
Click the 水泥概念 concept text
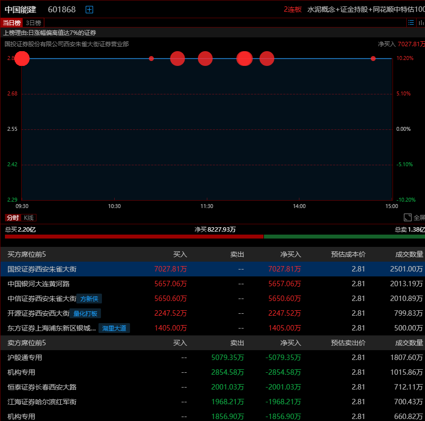pyautogui.click(x=321, y=9)
